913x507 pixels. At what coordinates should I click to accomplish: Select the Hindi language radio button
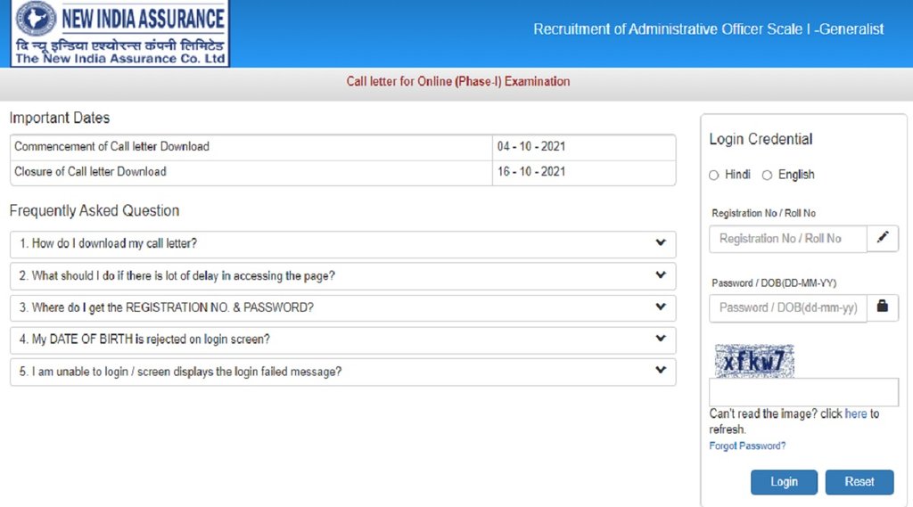click(x=714, y=176)
